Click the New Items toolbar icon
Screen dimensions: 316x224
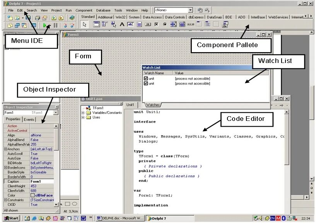(10, 18)
